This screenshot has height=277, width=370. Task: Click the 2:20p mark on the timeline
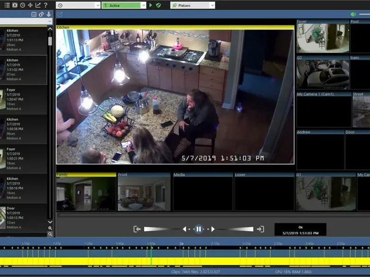coord(247,244)
